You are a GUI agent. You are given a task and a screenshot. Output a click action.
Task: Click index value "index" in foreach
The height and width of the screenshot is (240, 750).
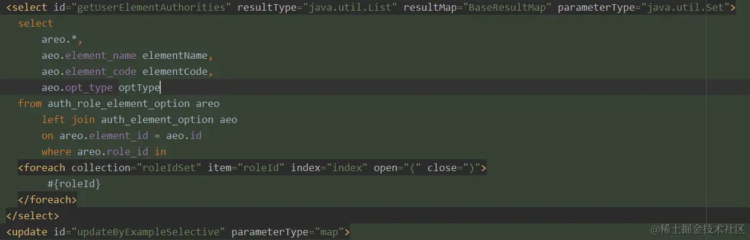pos(347,168)
